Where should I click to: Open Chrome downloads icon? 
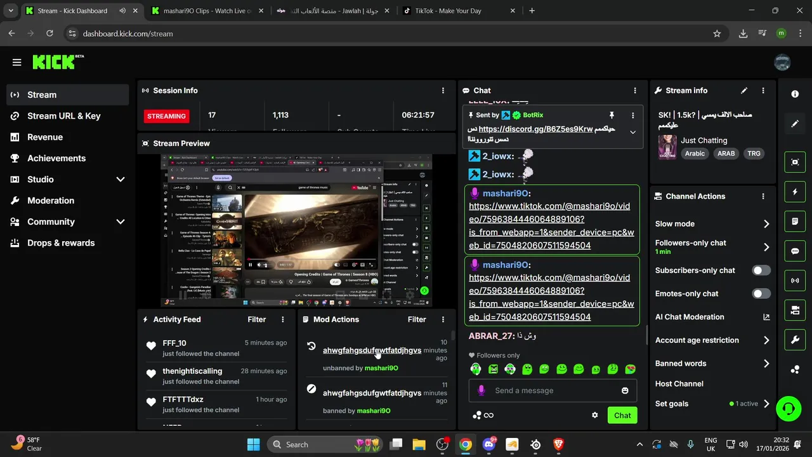[x=743, y=34]
